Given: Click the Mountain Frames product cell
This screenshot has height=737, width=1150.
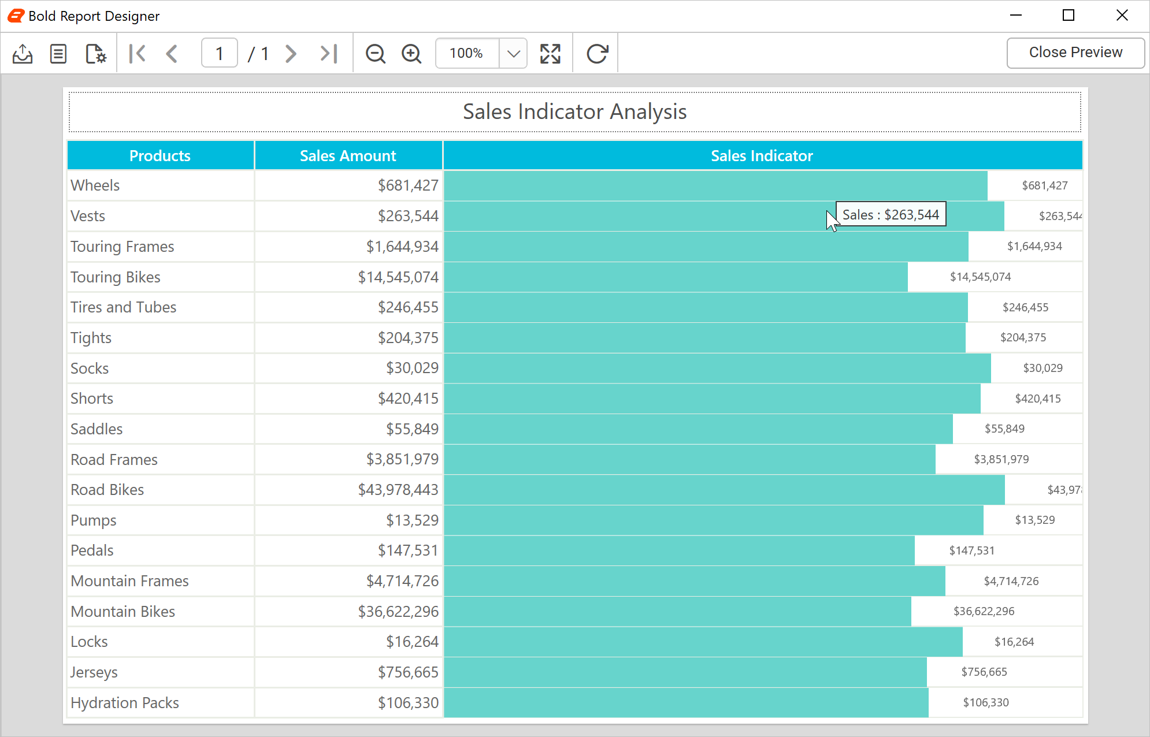Looking at the screenshot, I should pyautogui.click(x=160, y=581).
